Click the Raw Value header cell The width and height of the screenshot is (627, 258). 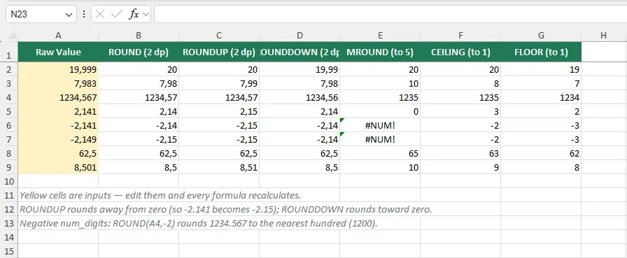[58, 52]
